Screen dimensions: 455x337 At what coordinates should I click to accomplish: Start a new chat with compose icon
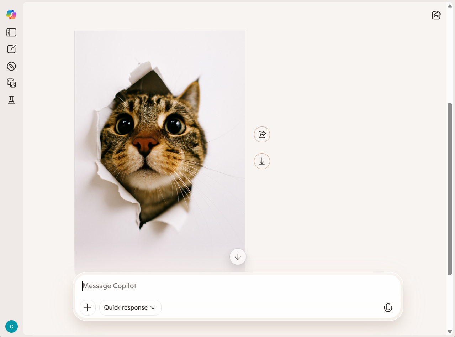11,49
